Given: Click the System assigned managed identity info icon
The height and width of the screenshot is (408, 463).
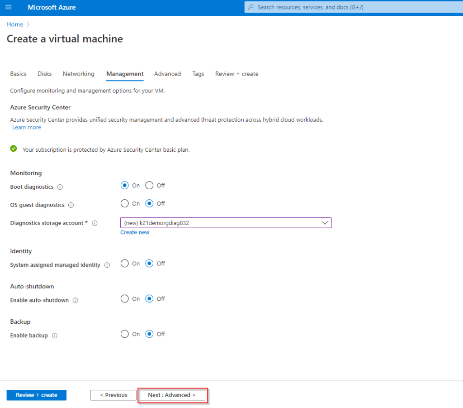Looking at the screenshot, I should 107,265.
